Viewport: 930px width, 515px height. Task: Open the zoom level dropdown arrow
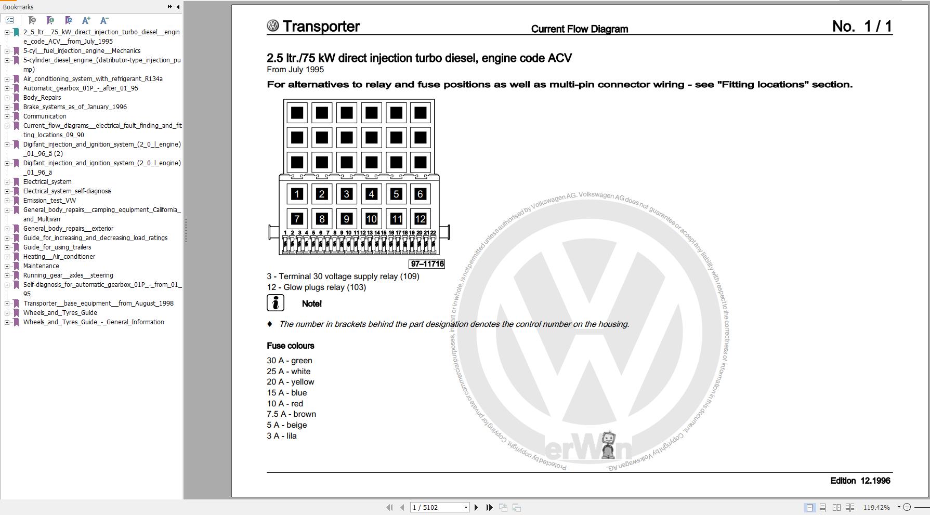coord(898,507)
